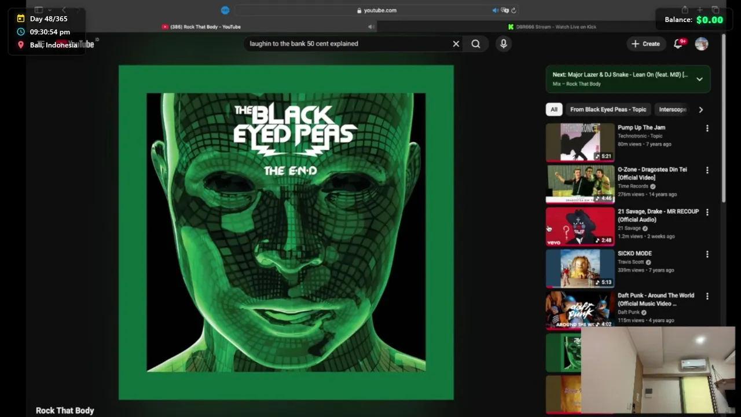Open O-Zone Dragostea Din Tei thumbnail

(580, 184)
